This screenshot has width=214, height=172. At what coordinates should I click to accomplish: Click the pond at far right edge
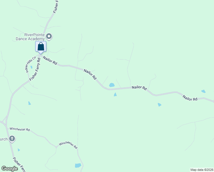tap(203, 91)
